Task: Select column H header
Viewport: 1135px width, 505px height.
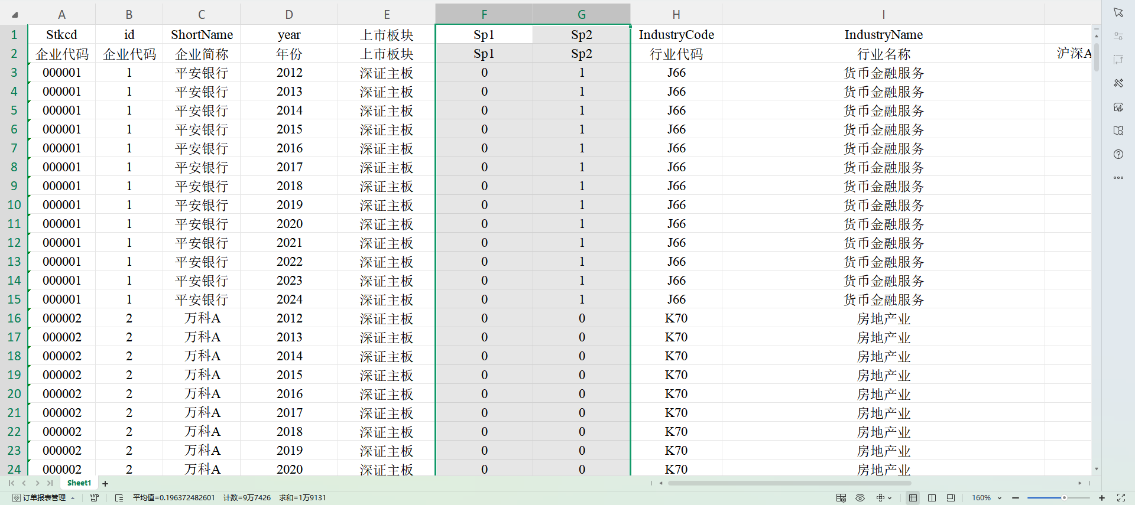Action: 676,15
